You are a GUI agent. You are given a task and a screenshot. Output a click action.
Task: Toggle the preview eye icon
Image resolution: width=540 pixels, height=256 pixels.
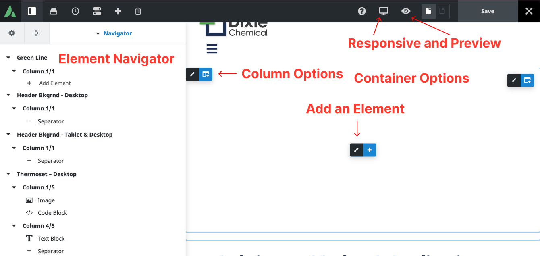tap(406, 11)
